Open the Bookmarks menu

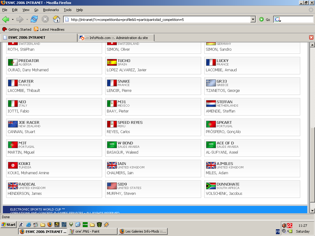[51, 10]
